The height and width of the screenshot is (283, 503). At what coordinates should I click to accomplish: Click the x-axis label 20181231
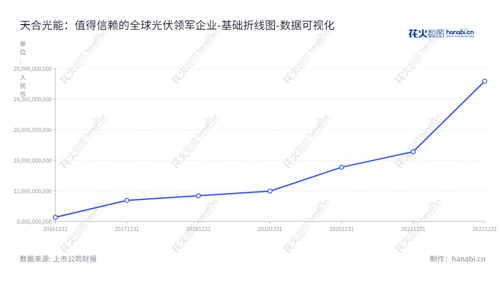[198, 229]
